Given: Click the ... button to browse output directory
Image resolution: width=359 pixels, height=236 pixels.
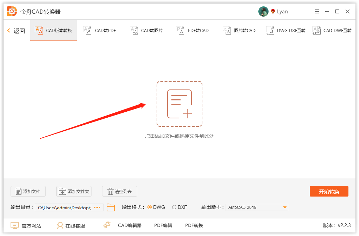Looking at the screenshot, I should (97, 207).
